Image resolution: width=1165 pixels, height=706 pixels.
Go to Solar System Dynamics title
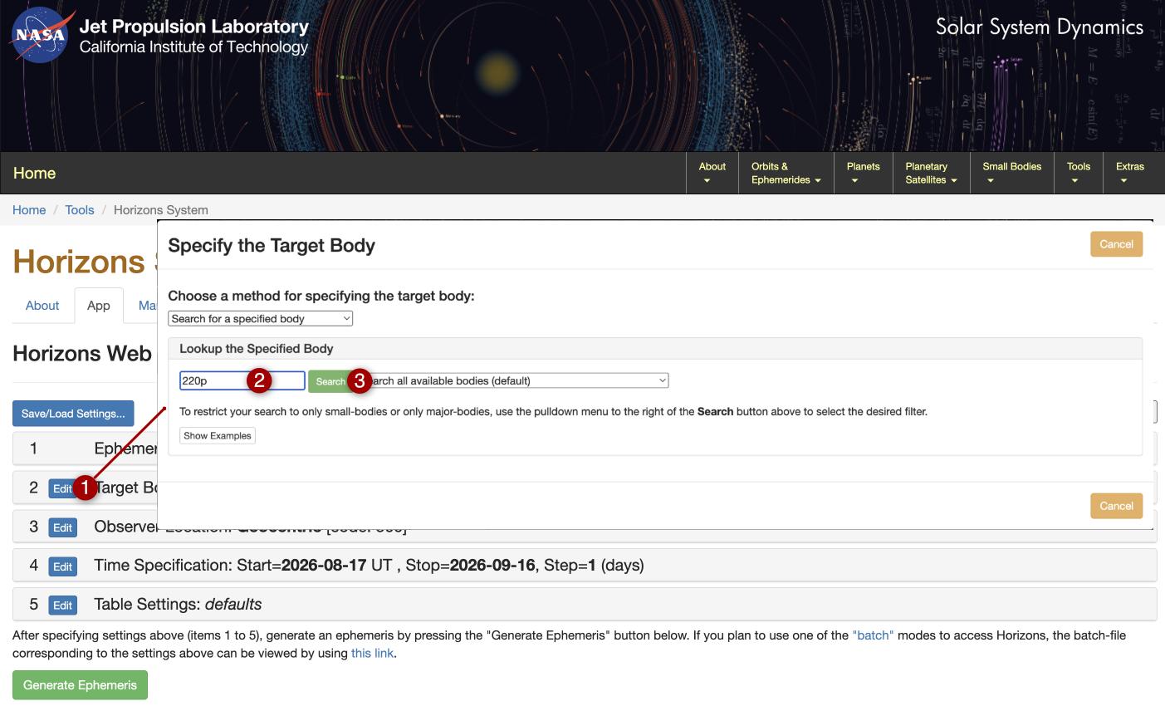(x=1039, y=27)
